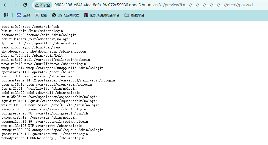Open the 不安全 site security info chip
This screenshot has height=145, width=268.
tap(43, 5)
